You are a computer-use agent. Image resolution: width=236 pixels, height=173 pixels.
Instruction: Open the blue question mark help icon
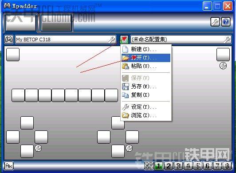click(x=226, y=22)
